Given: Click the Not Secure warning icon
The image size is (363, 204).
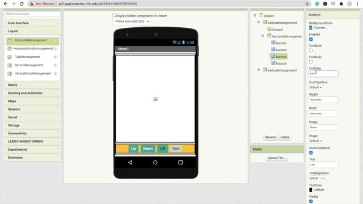Looking at the screenshot, I should 32,4.
